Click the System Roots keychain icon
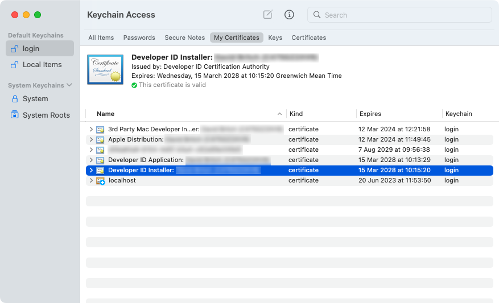 coord(15,115)
